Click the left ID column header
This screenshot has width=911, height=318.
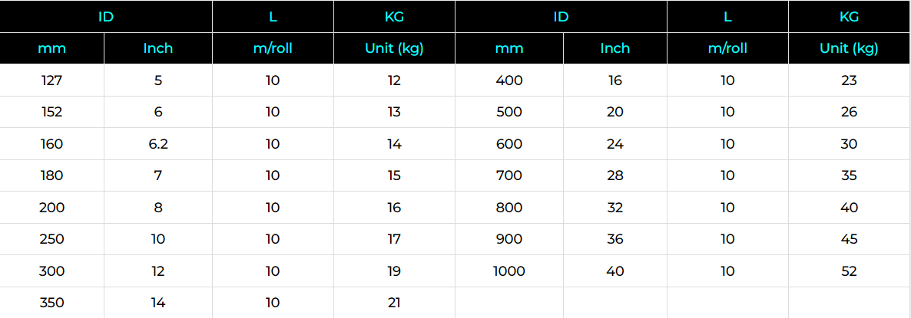click(x=106, y=17)
